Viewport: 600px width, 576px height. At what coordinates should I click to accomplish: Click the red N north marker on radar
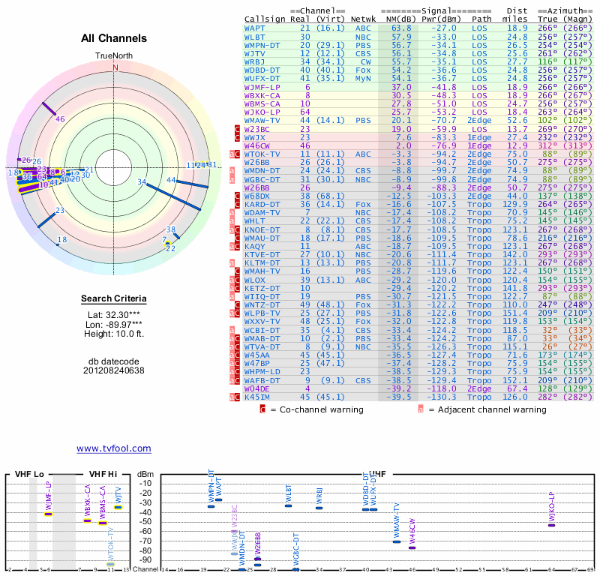(x=115, y=67)
